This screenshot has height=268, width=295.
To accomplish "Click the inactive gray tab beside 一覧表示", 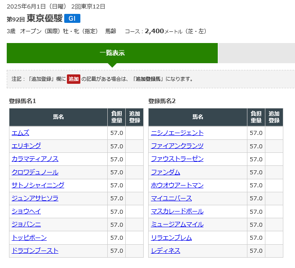I will coord(256,53).
